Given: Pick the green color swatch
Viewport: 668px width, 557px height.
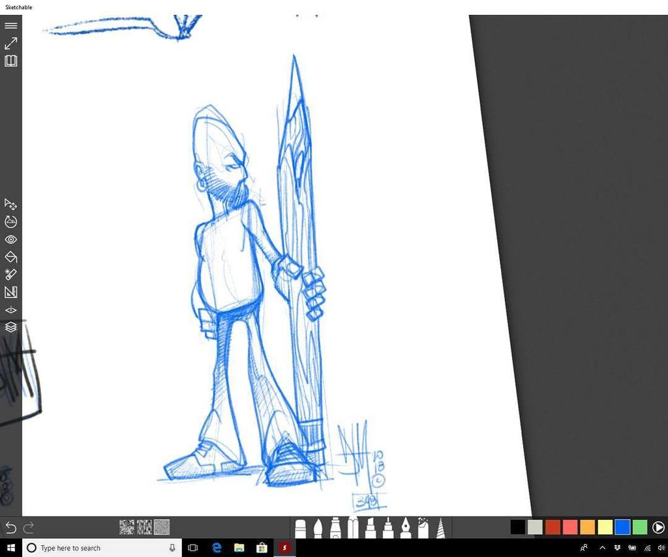Looking at the screenshot, I should click(640, 527).
